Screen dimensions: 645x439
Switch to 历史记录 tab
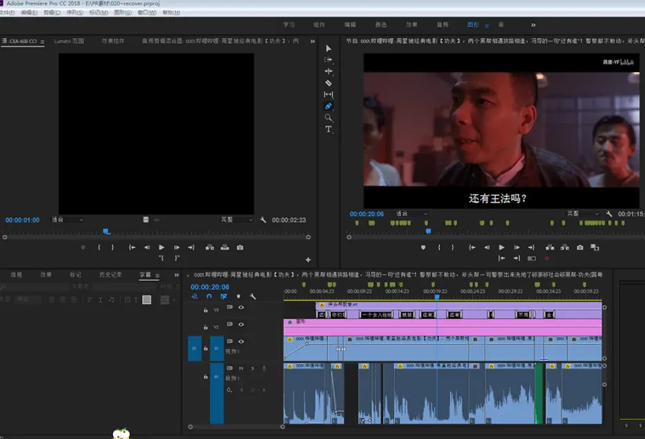tap(110, 275)
